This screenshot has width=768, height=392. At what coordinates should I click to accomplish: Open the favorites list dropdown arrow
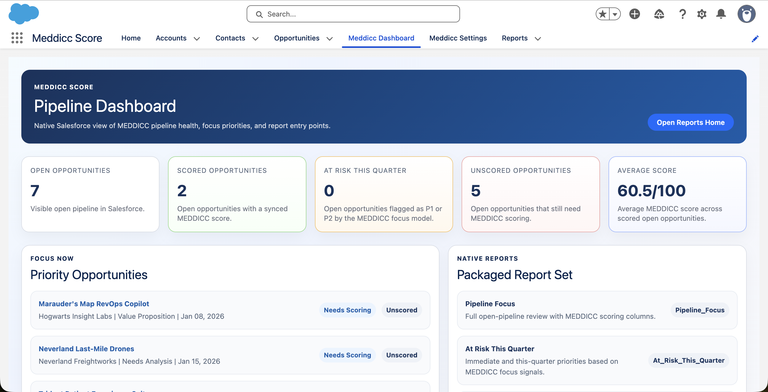click(615, 14)
